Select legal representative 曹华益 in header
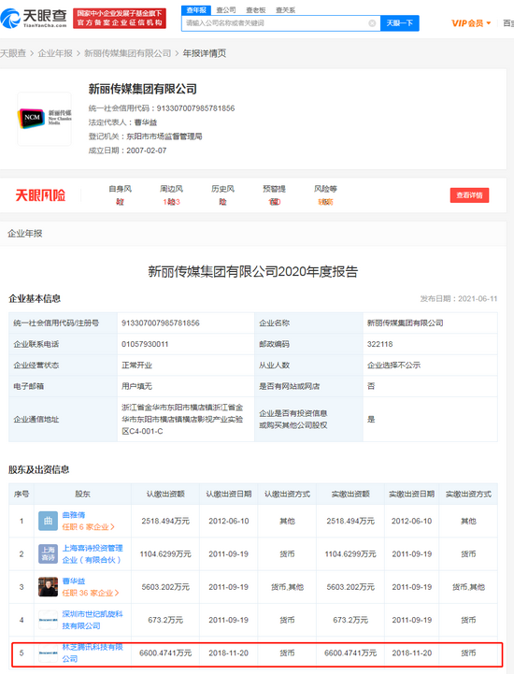The width and height of the screenshot is (514, 674). [145, 122]
